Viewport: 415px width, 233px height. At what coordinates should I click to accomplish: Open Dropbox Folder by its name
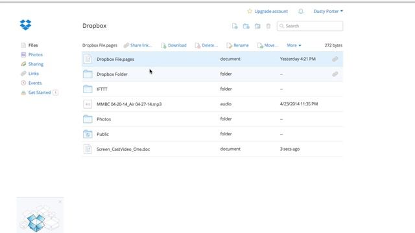tap(112, 74)
